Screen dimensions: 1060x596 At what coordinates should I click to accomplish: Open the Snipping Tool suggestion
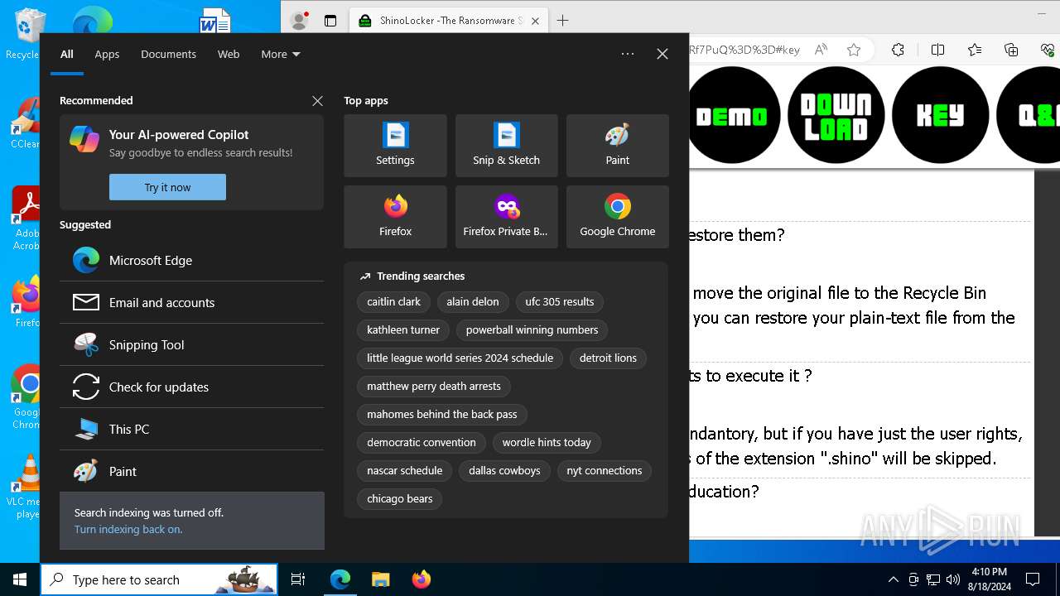point(191,344)
